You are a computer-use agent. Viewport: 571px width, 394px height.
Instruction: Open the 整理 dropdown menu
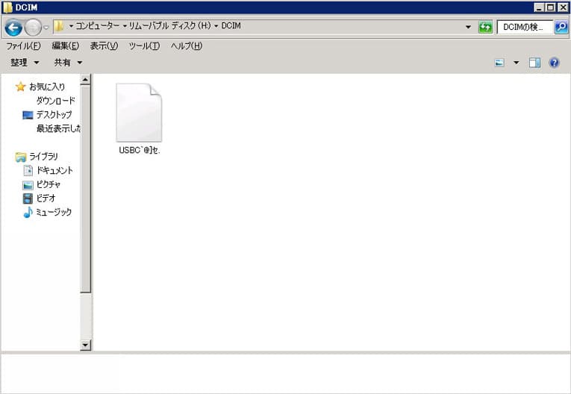click(25, 63)
